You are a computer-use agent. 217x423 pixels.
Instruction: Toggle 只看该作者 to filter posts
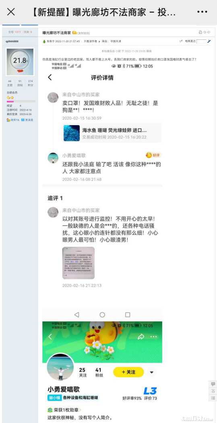coord(90,41)
